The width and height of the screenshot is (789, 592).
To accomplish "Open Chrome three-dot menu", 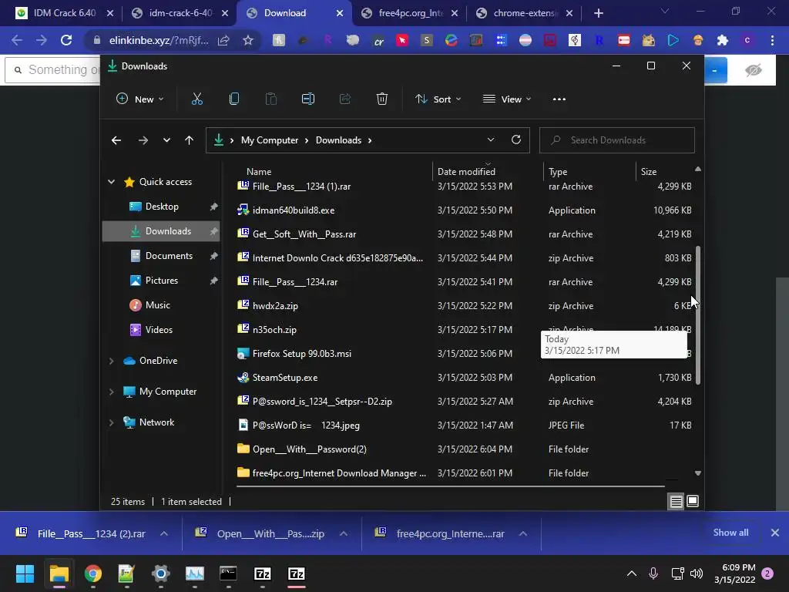I will point(772,40).
